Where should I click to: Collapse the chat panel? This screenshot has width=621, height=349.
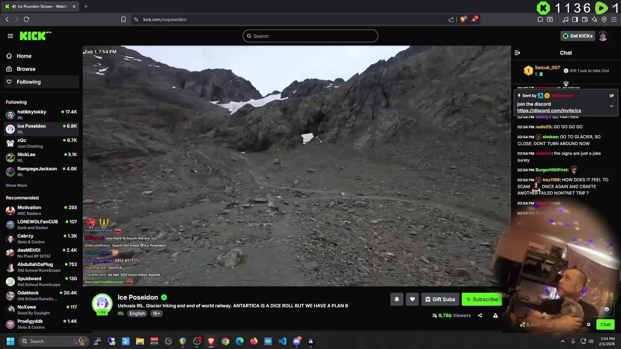517,53
